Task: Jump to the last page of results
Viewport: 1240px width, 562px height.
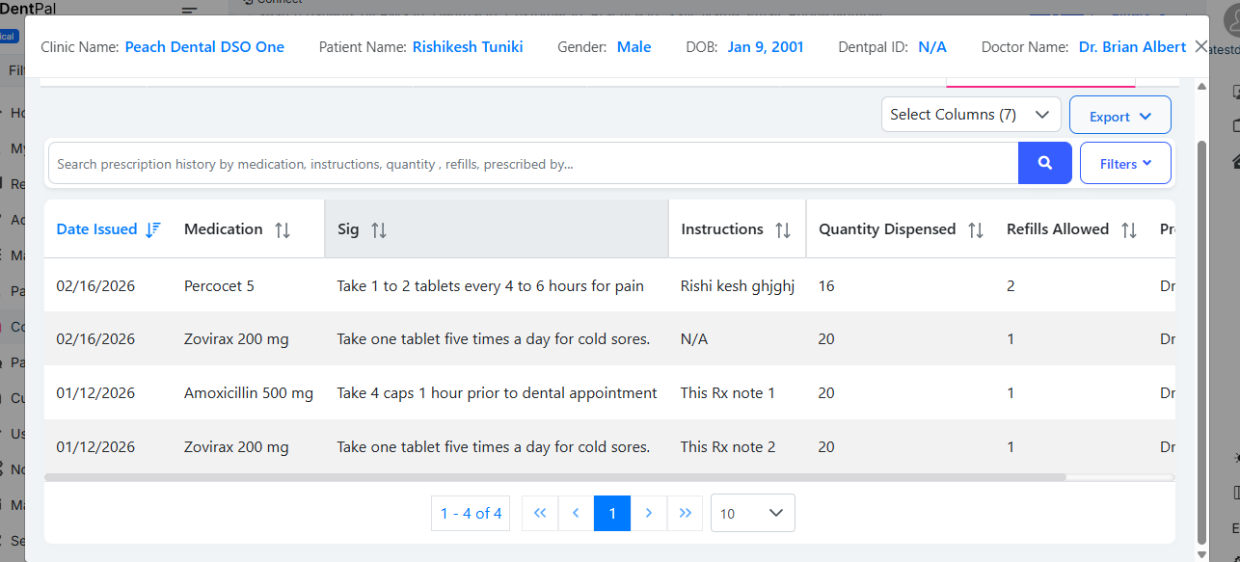Action: (x=685, y=513)
